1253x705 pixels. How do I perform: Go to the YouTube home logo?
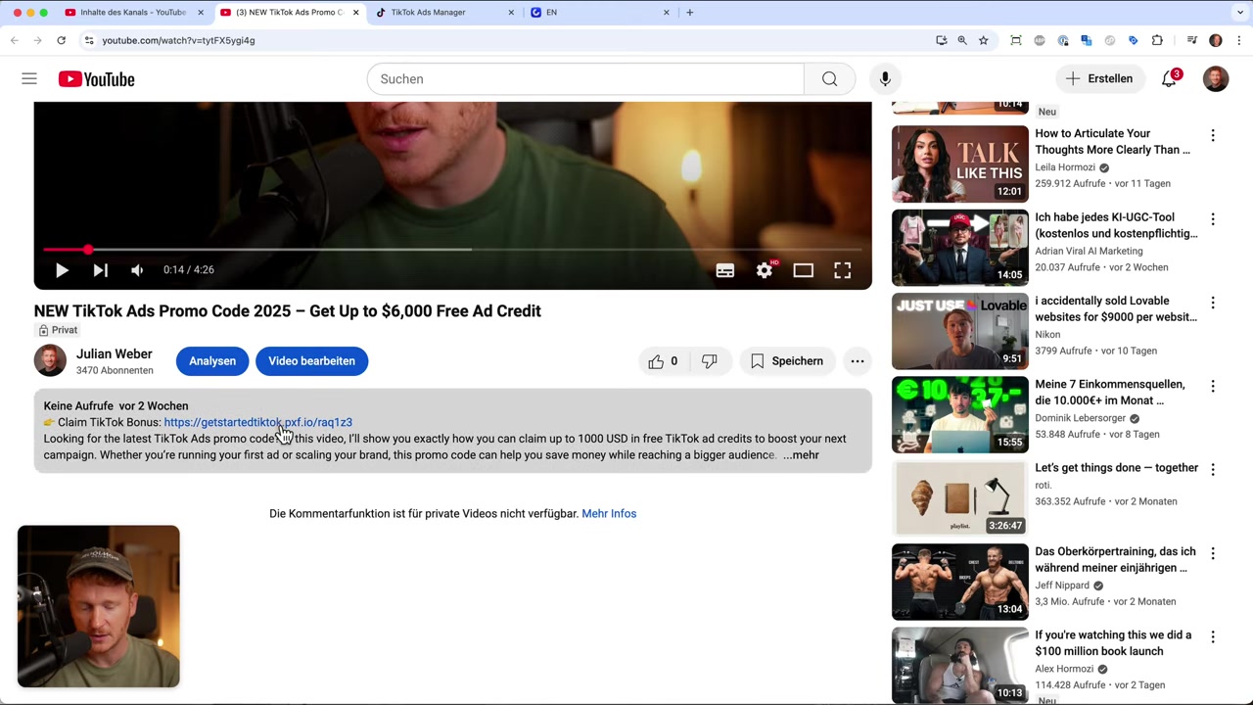96,79
